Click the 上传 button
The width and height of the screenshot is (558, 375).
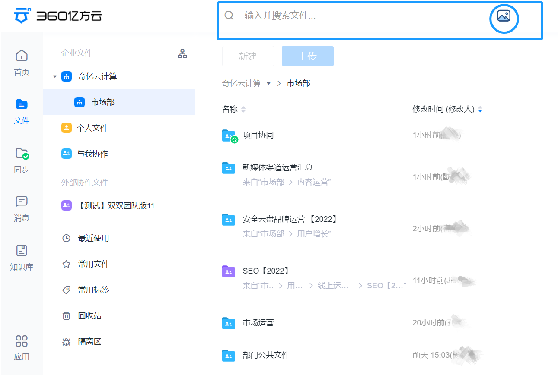coord(308,56)
